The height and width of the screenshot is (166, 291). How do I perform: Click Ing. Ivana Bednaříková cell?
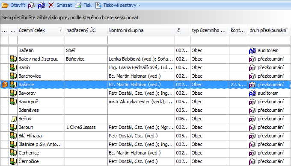tap(141, 67)
